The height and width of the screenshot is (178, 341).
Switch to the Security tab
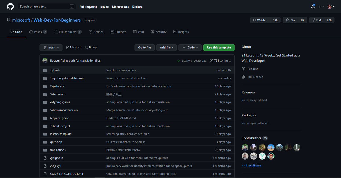(x=159, y=32)
